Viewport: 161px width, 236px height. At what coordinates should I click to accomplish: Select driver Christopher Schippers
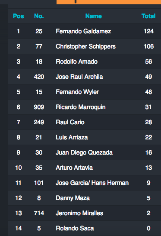pos(85,46)
